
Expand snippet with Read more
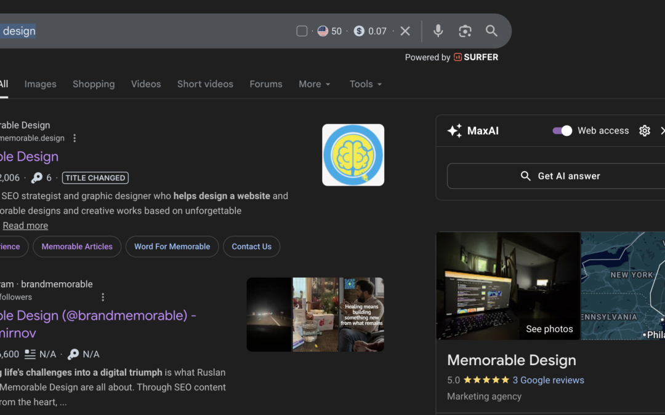[25, 226]
